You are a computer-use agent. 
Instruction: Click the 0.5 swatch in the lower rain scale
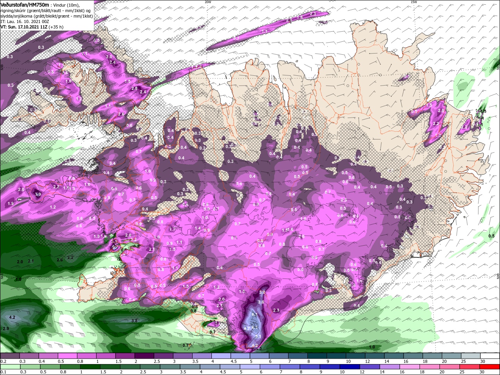(50, 367)
